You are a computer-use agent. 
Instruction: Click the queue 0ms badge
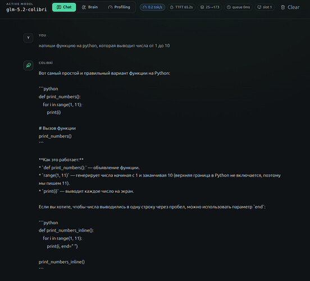(238, 7)
